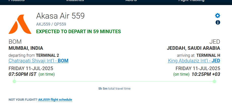The height and width of the screenshot is (104, 232).
Task: Open the Products menu
Action: coord(17,1)
